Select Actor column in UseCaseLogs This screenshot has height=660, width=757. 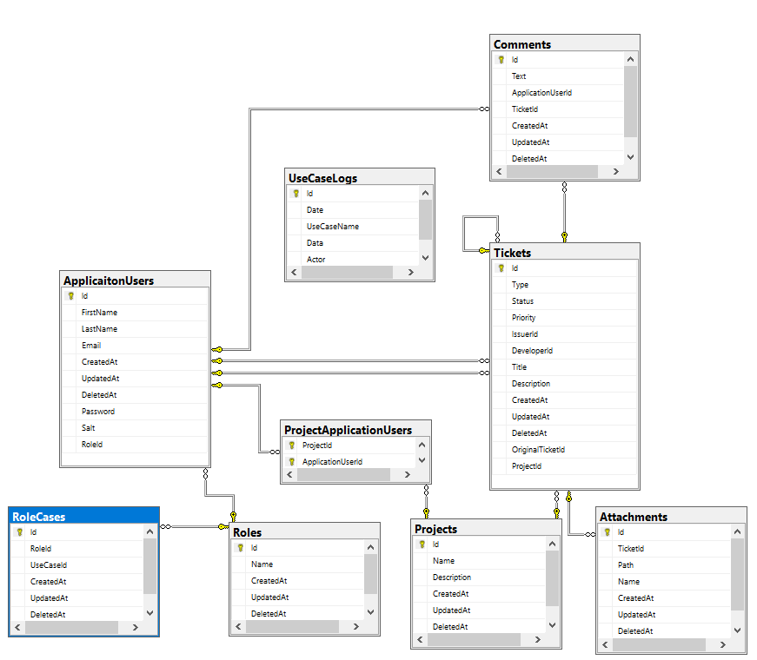[354, 260]
